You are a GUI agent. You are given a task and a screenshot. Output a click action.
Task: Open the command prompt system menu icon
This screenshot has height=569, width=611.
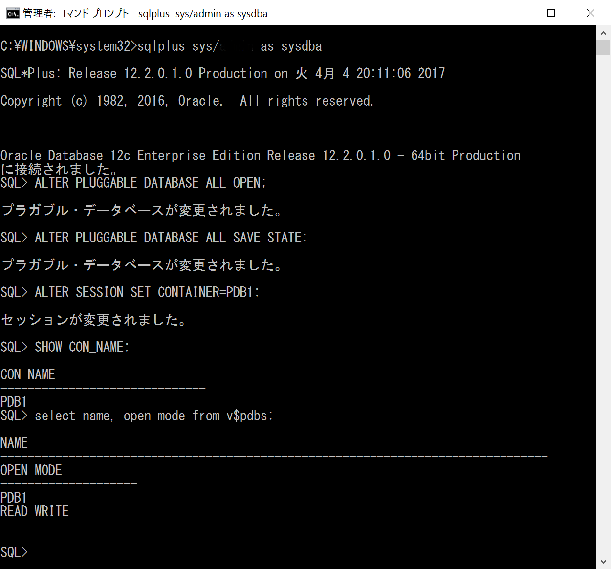tap(13, 13)
